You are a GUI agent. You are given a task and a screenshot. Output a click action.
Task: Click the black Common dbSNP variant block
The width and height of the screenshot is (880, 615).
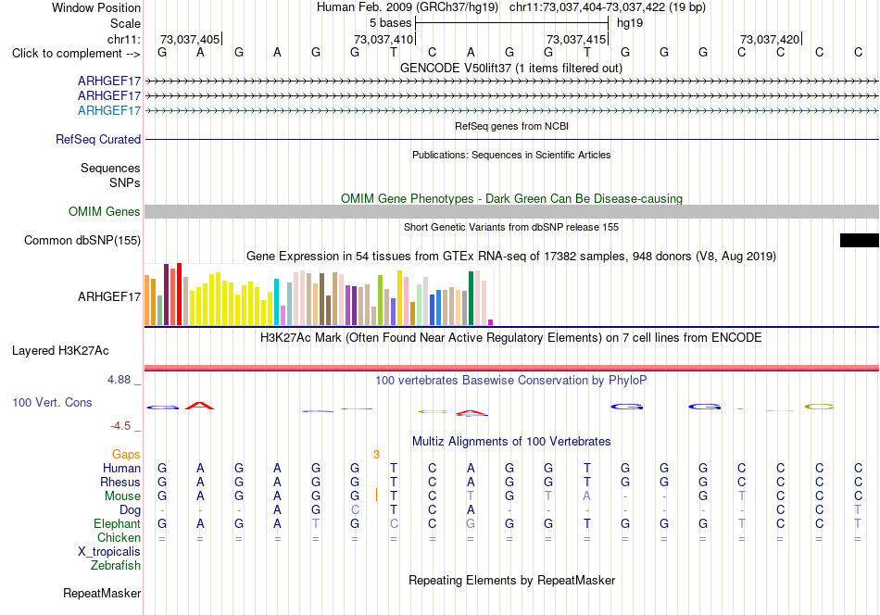tap(860, 240)
